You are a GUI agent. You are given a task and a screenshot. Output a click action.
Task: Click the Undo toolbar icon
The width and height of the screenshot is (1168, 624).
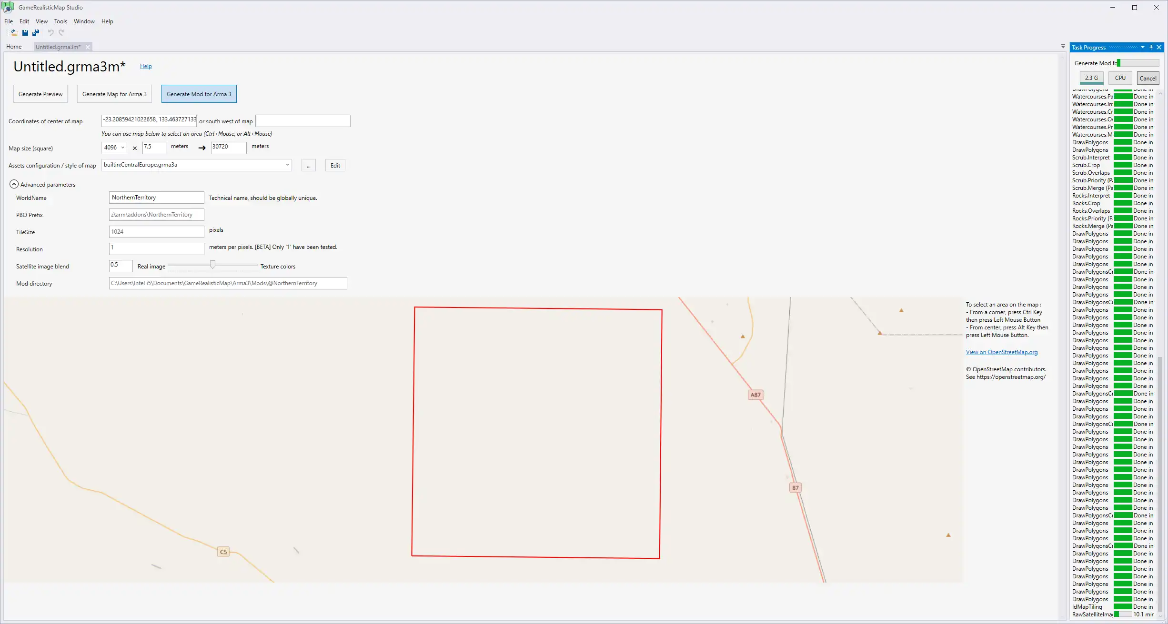[x=50, y=32]
